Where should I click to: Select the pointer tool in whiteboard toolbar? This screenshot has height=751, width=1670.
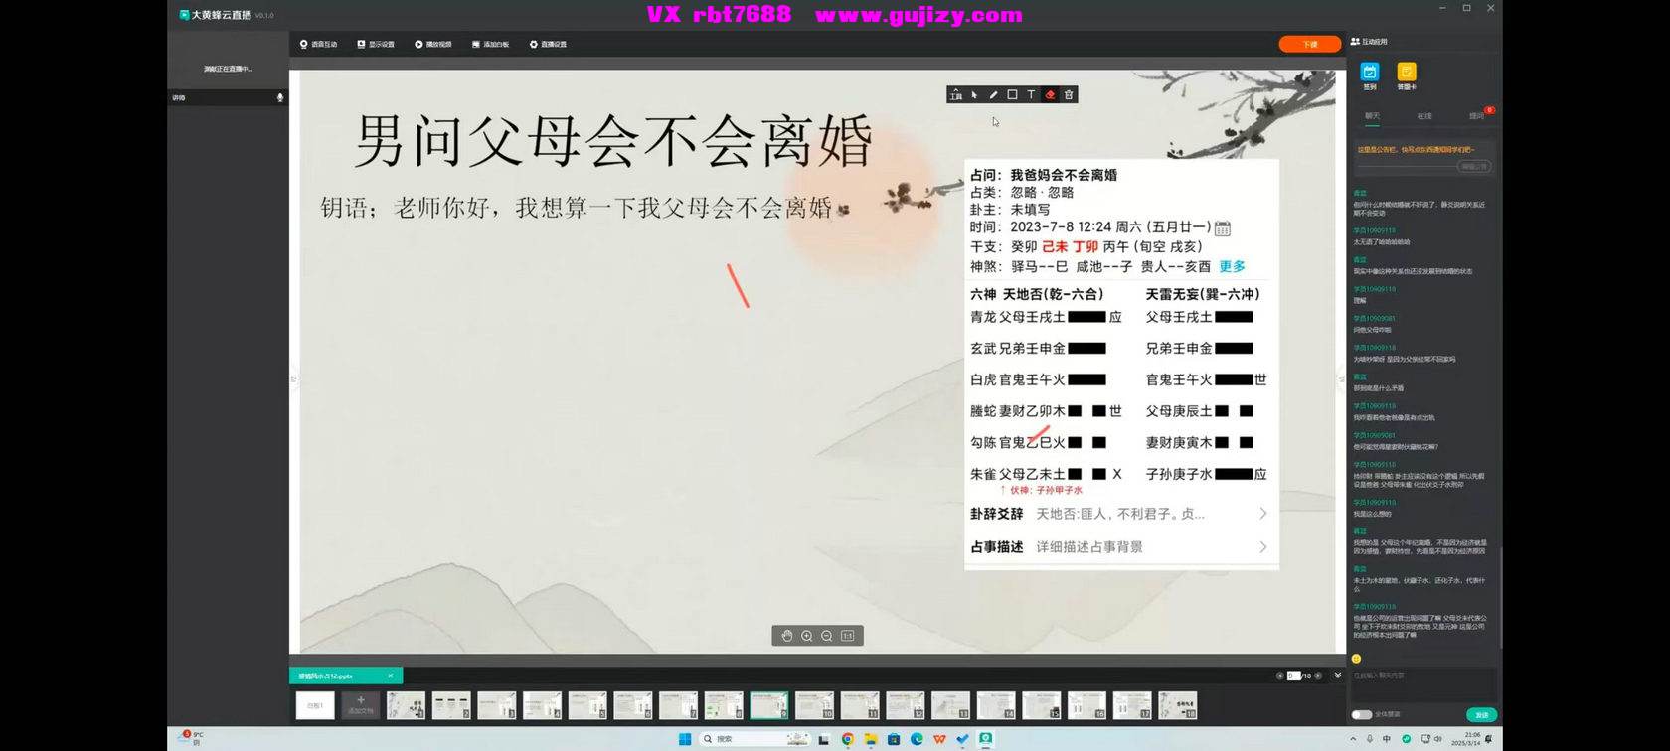click(974, 95)
